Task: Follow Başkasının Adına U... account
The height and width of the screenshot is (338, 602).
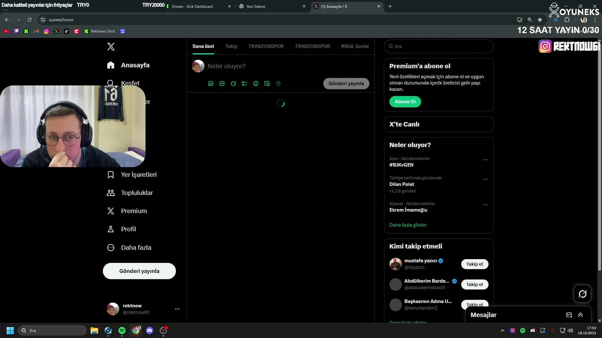Action: (475, 305)
